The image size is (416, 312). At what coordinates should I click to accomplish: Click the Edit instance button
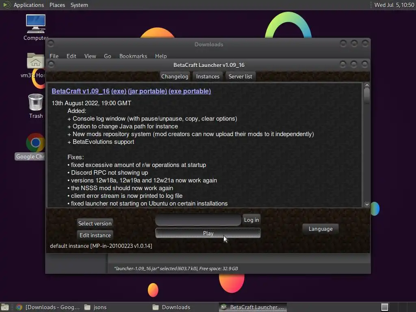95,235
